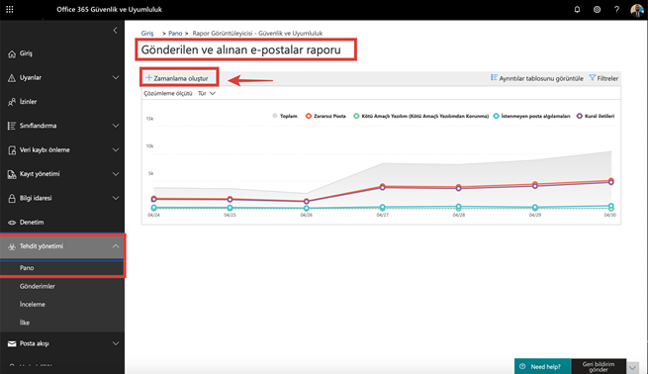Open the notifications bell
Image resolution: width=648 pixels, height=374 pixels.
coord(577,9)
